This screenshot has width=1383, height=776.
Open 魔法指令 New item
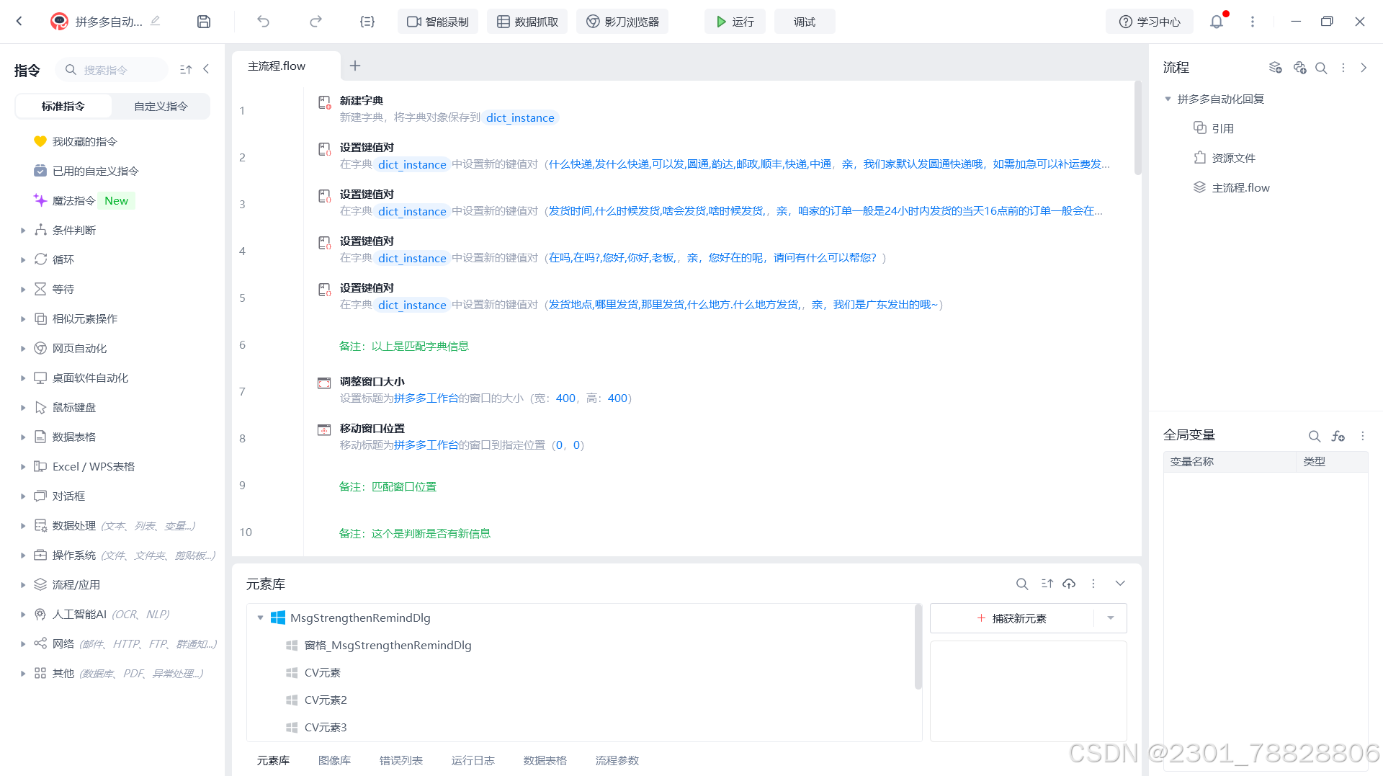84,201
